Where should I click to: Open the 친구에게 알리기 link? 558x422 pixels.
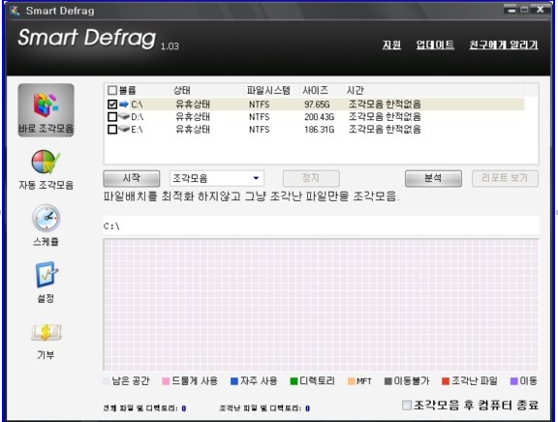[503, 45]
